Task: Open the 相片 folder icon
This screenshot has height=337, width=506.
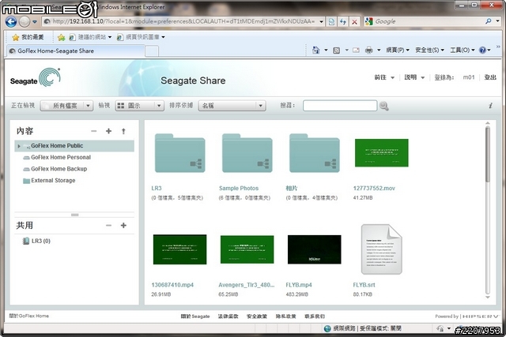Action: [x=315, y=154]
